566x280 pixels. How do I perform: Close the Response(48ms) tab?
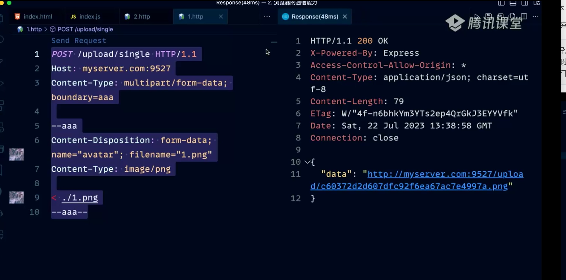click(x=345, y=16)
